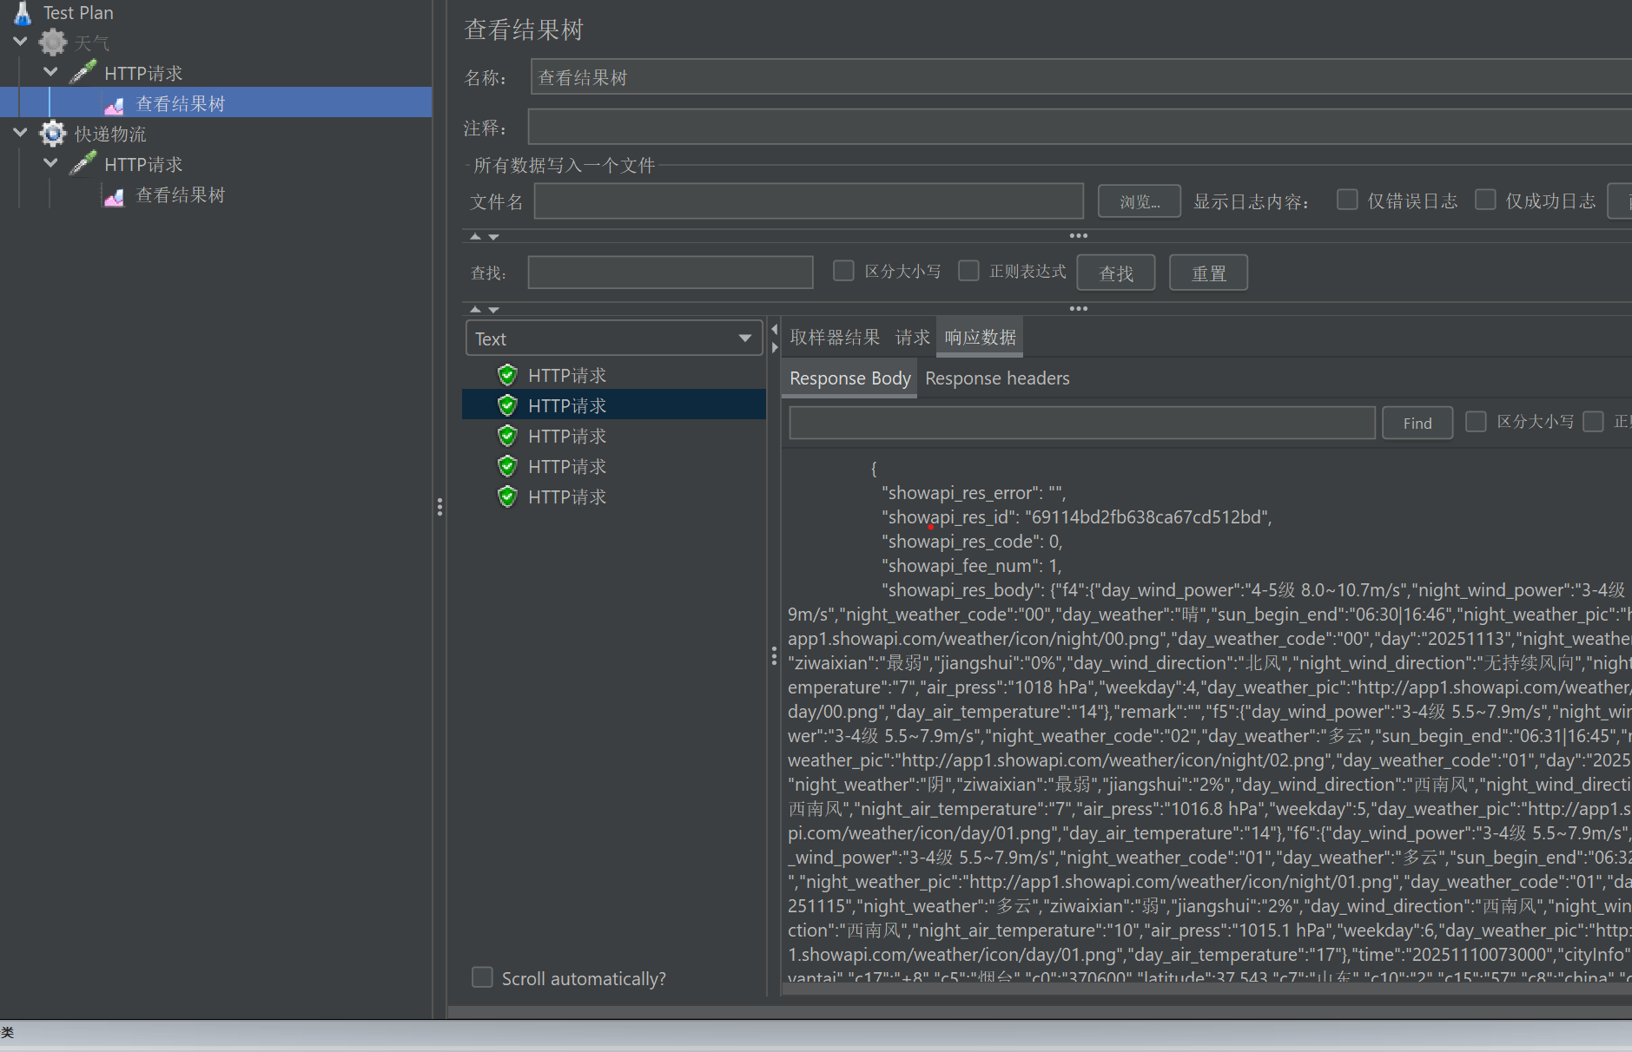Collapse the 天气 thread group node
The width and height of the screenshot is (1632, 1052).
point(21,42)
